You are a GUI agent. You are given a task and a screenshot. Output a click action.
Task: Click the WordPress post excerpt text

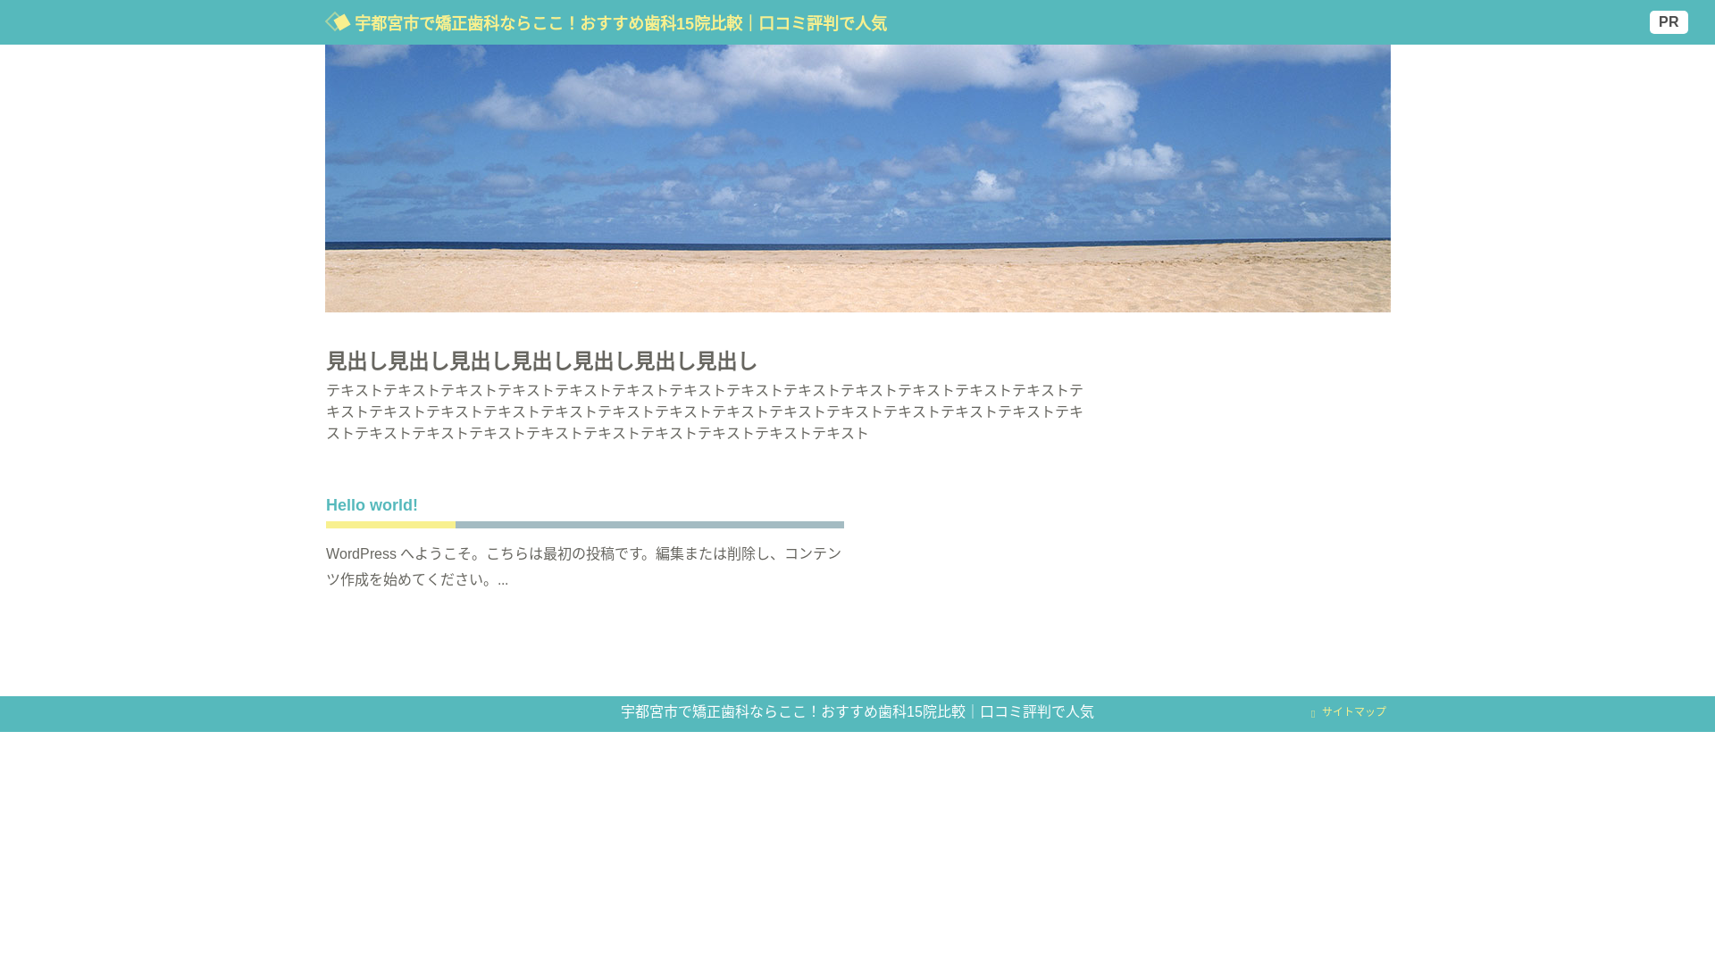tap(584, 567)
